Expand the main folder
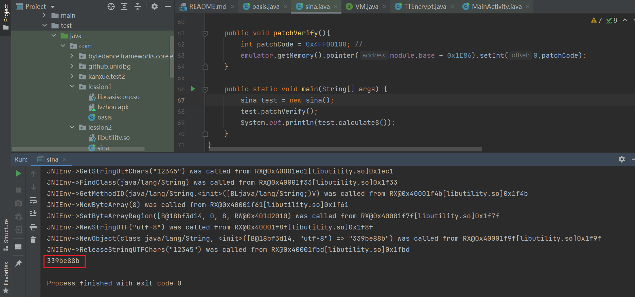 45,15
